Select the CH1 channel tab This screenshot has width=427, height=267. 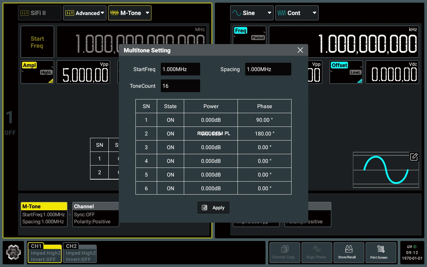tap(45, 253)
